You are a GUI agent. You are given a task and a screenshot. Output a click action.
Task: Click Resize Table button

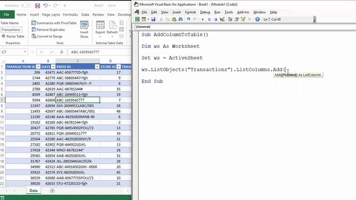(x=13, y=36)
